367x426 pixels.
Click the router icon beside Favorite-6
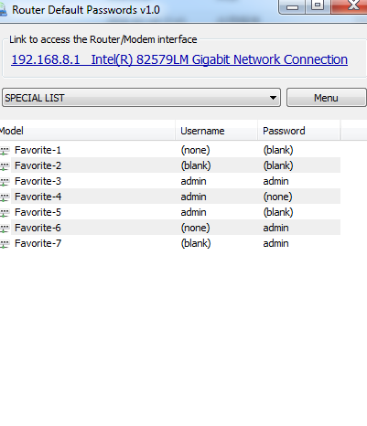pos(5,228)
